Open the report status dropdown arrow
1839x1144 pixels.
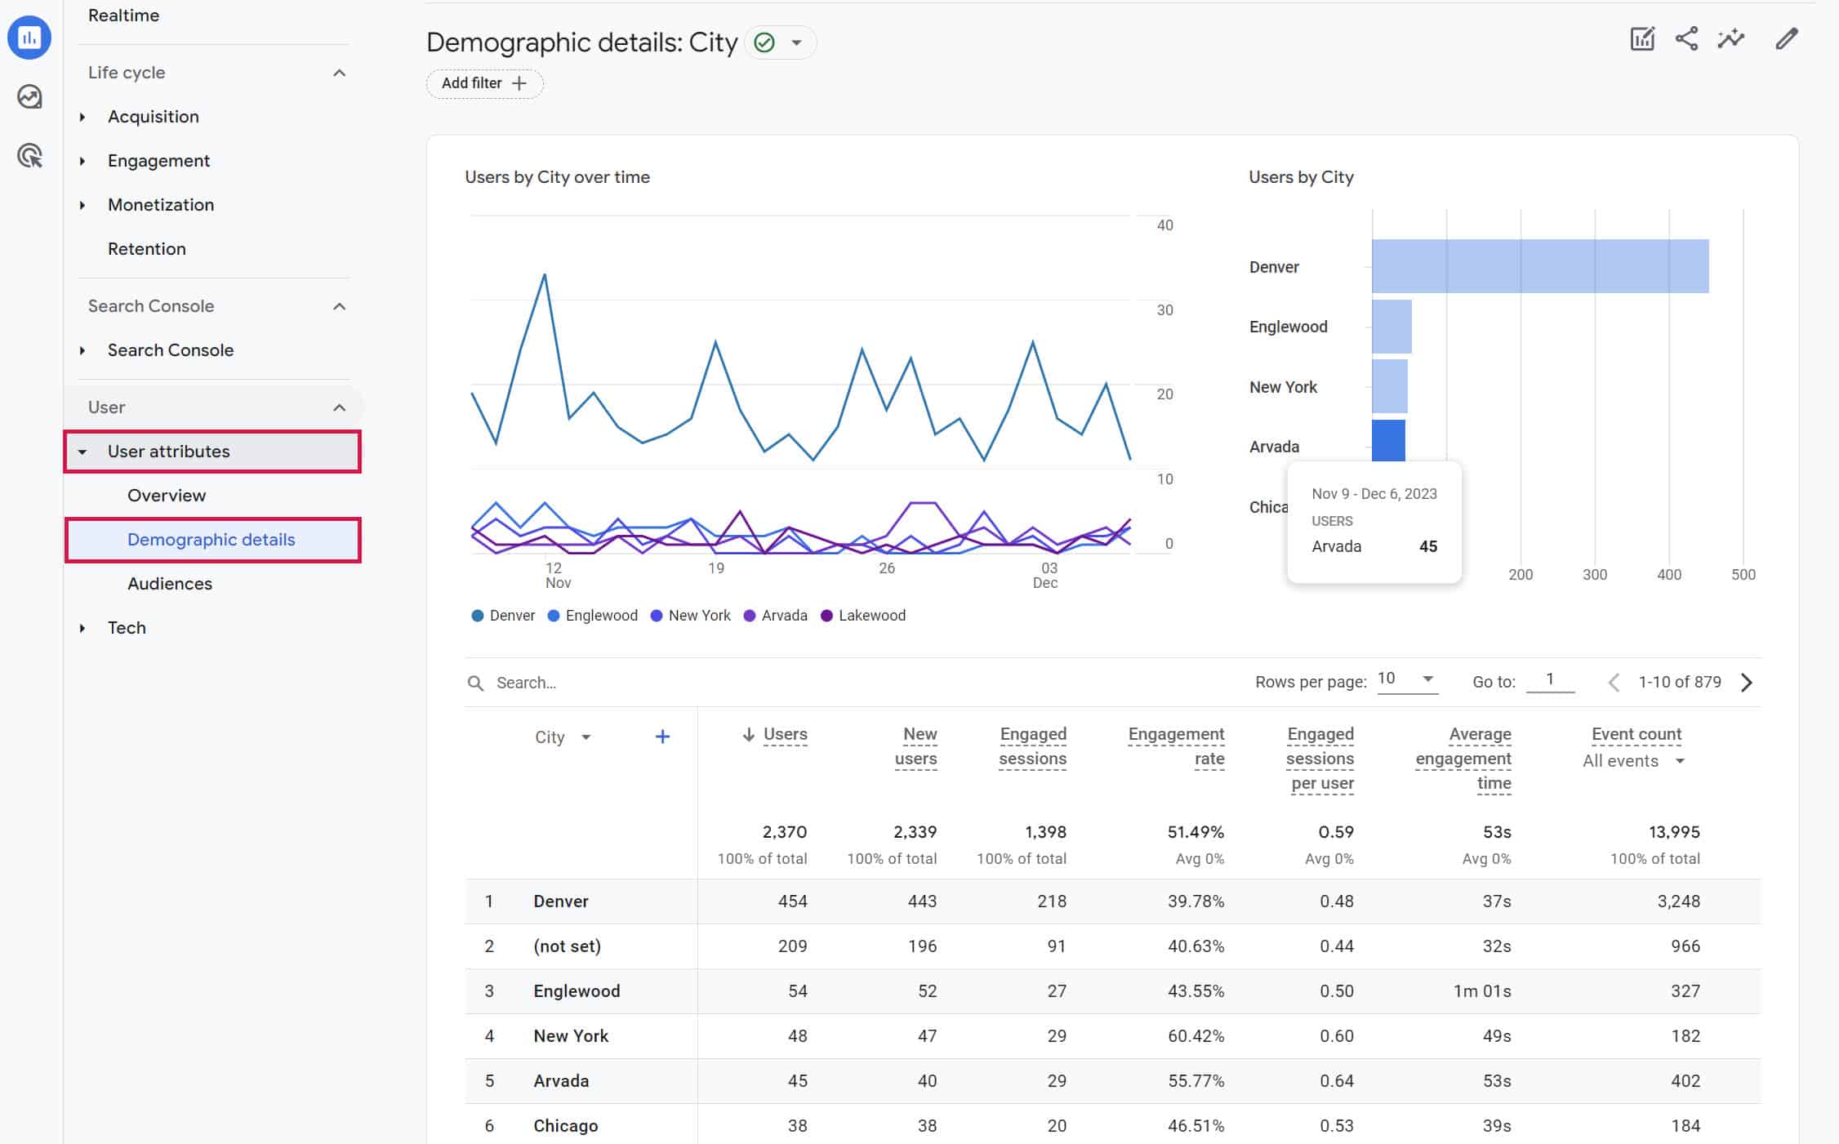tap(796, 42)
